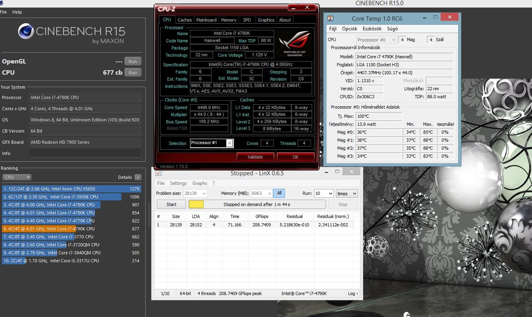Switch to CPU-Z Graphics tab
The height and width of the screenshot is (317, 532).
point(266,20)
